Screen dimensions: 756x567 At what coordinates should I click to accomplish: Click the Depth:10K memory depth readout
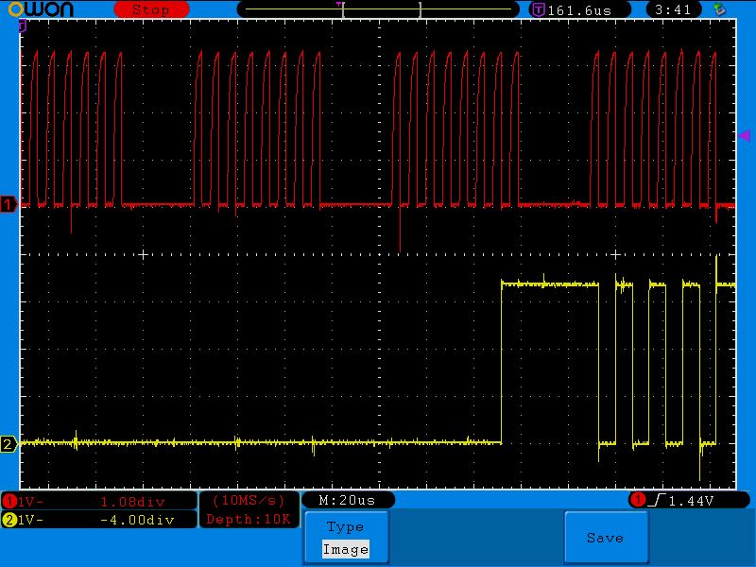(249, 519)
